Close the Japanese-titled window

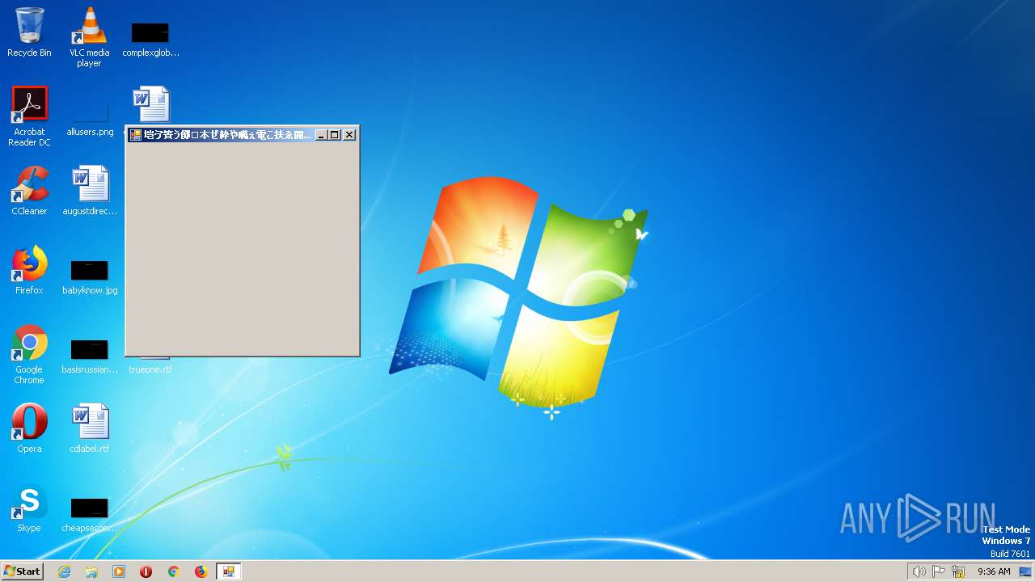tap(349, 135)
